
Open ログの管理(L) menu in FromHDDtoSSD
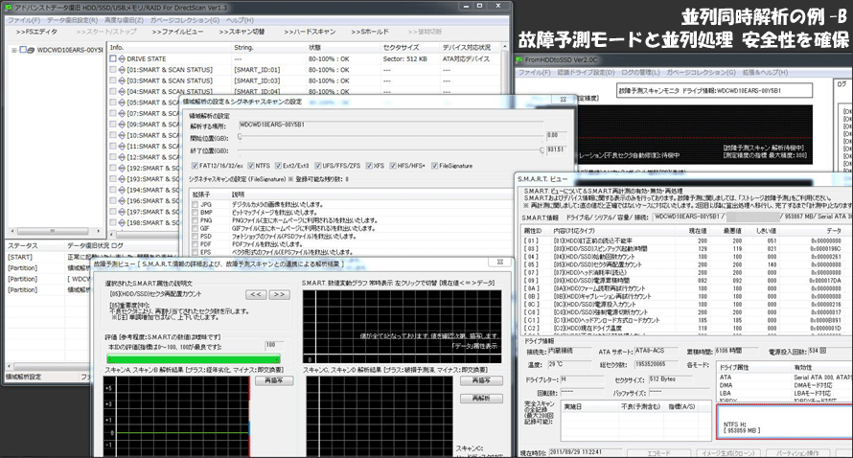pyautogui.click(x=641, y=73)
